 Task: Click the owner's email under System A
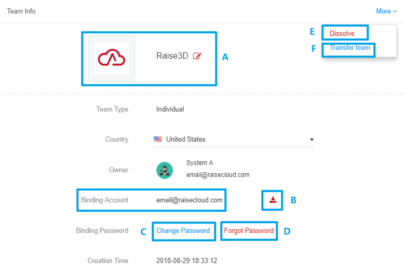(x=218, y=175)
